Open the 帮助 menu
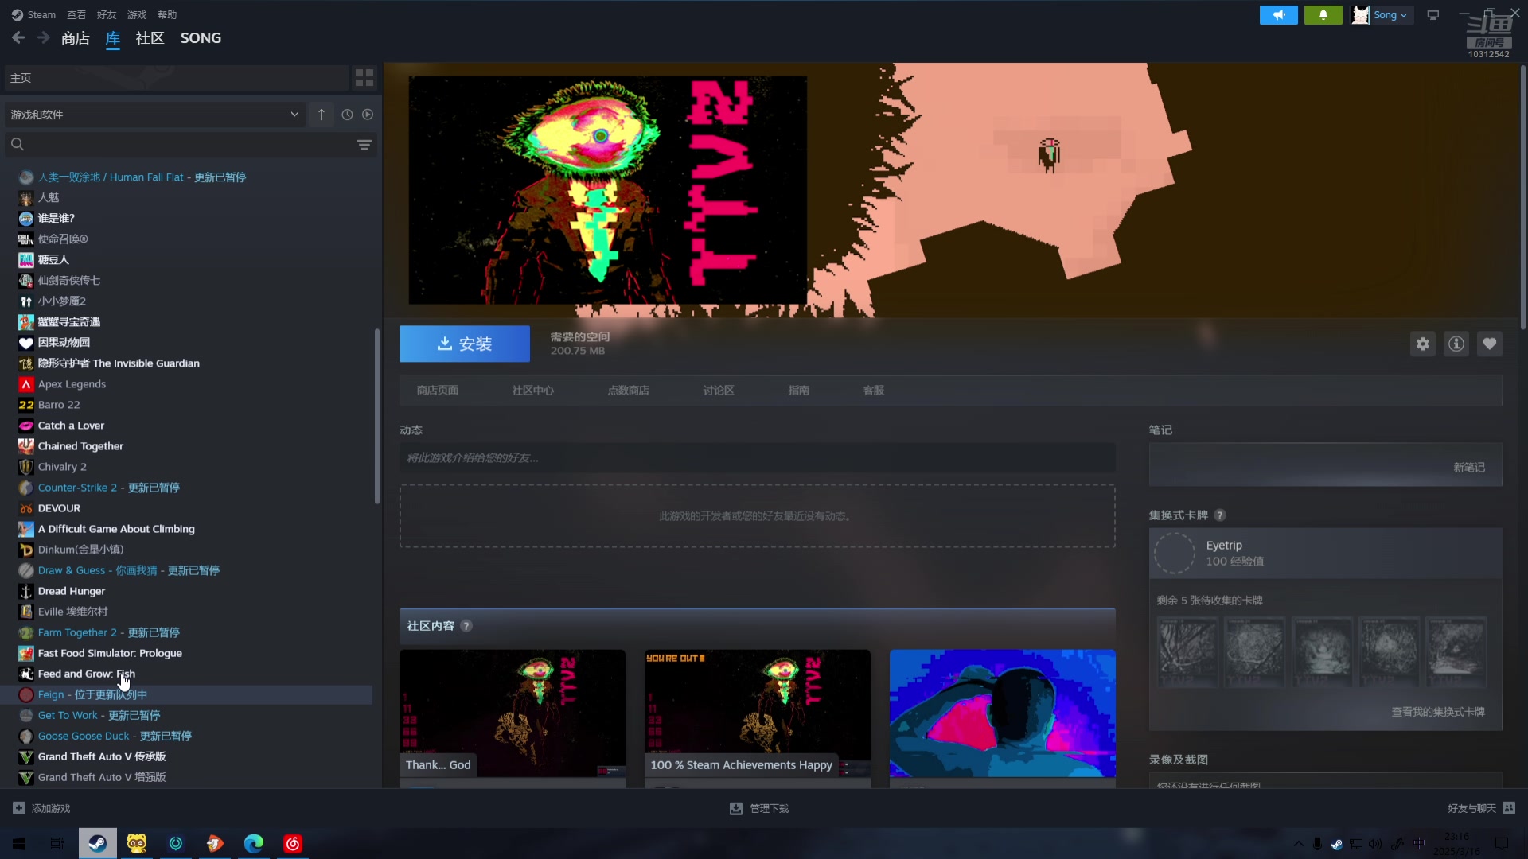The height and width of the screenshot is (859, 1528). coord(167,14)
